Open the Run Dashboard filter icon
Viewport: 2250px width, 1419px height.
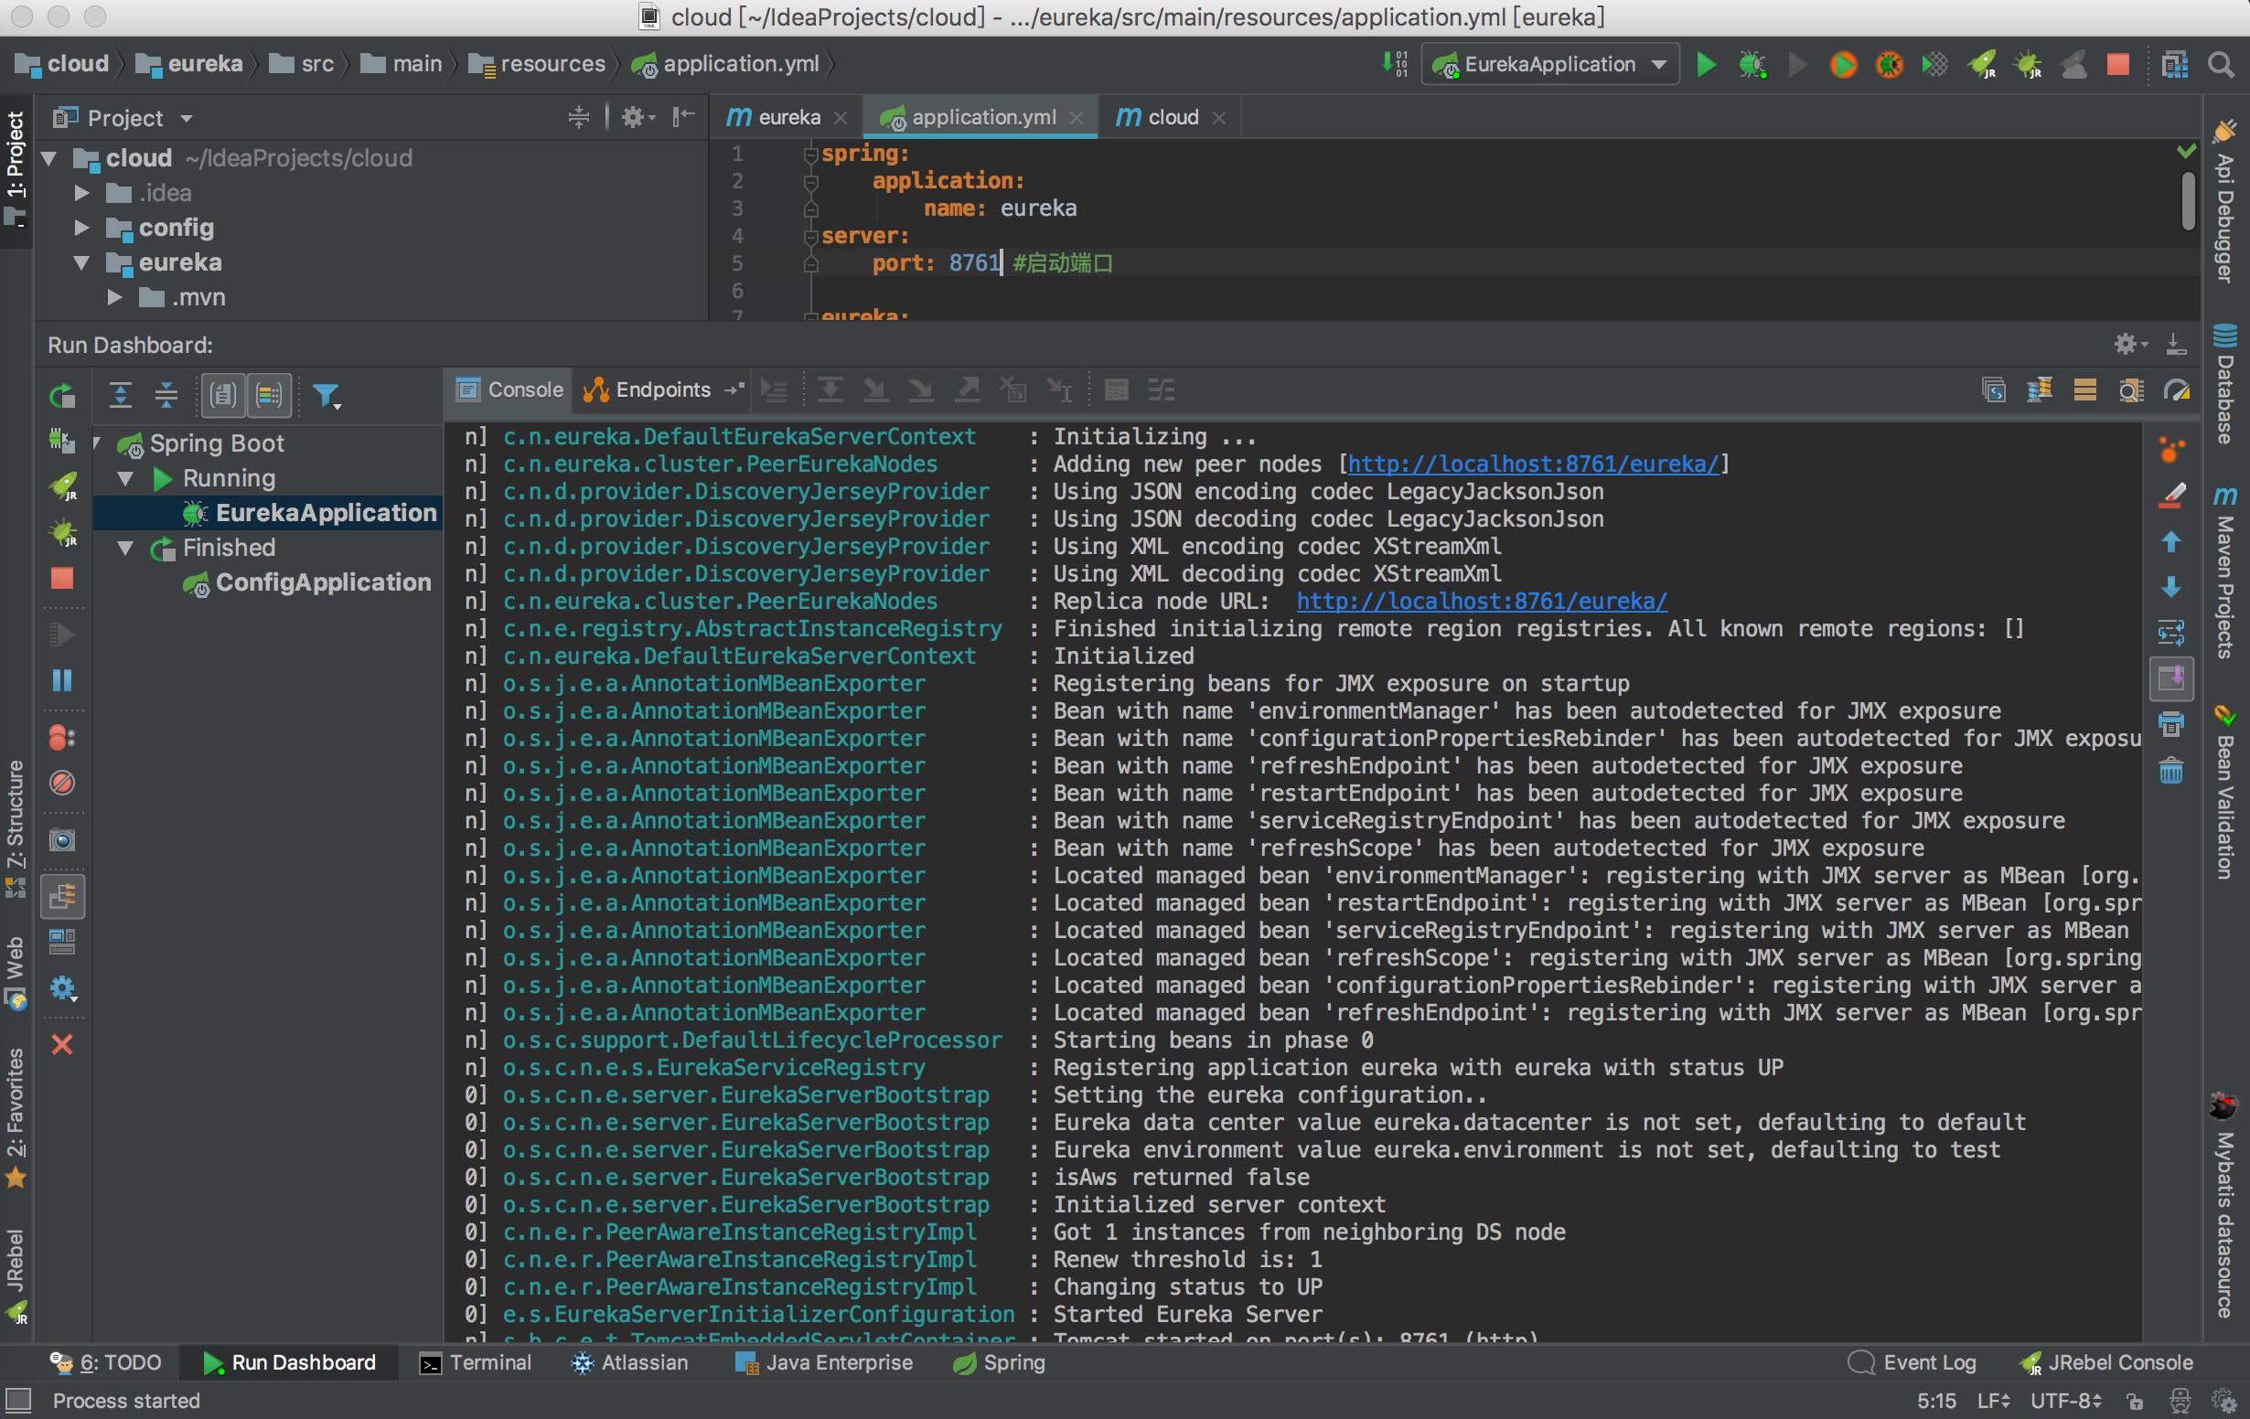(327, 396)
